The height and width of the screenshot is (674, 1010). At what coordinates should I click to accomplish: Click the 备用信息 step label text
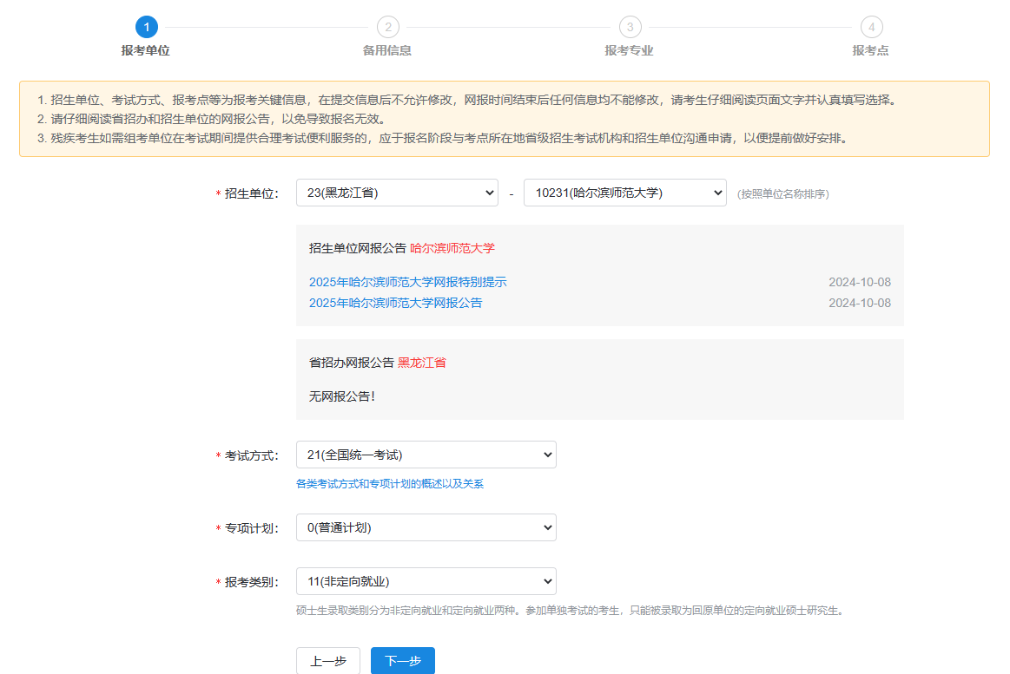(386, 50)
